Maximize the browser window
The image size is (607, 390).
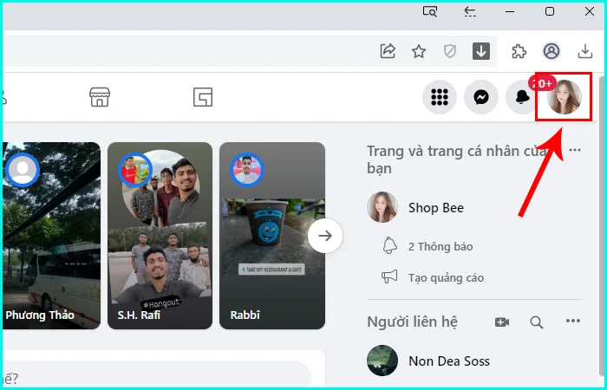(x=549, y=11)
